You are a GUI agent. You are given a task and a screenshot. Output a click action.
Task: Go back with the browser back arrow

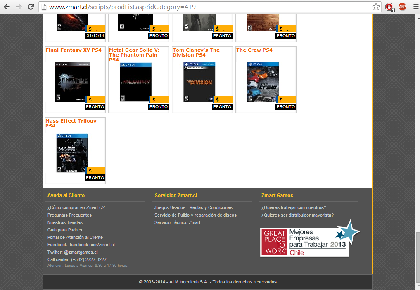click(x=7, y=7)
